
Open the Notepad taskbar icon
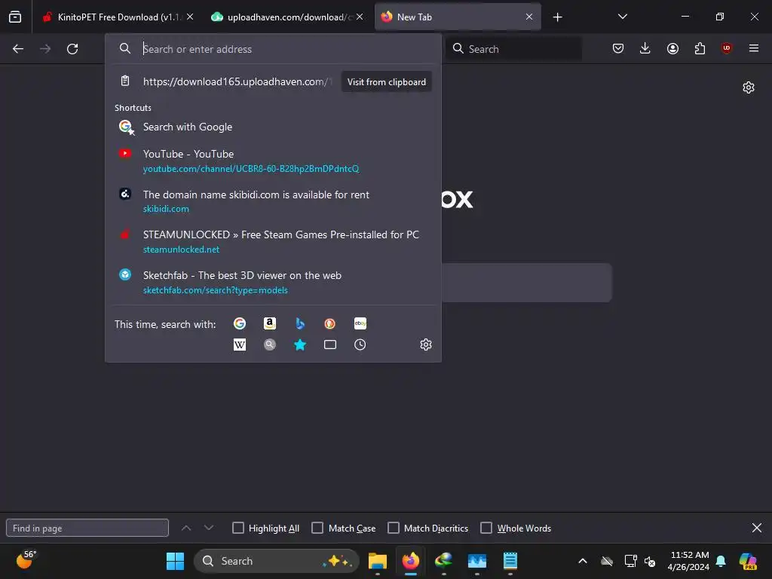[510, 561]
